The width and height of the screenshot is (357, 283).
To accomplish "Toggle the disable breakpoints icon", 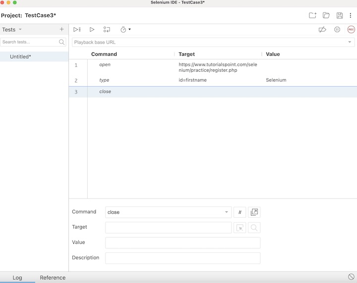I will [322, 30].
